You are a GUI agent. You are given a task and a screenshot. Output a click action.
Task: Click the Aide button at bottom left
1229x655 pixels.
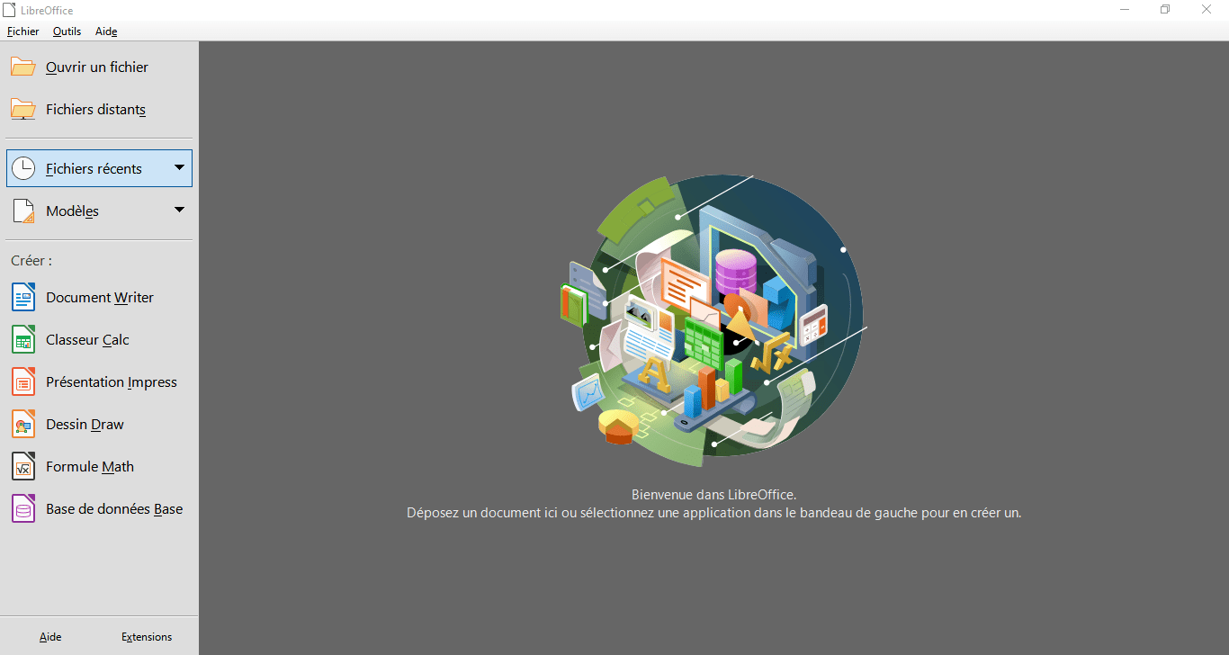50,636
